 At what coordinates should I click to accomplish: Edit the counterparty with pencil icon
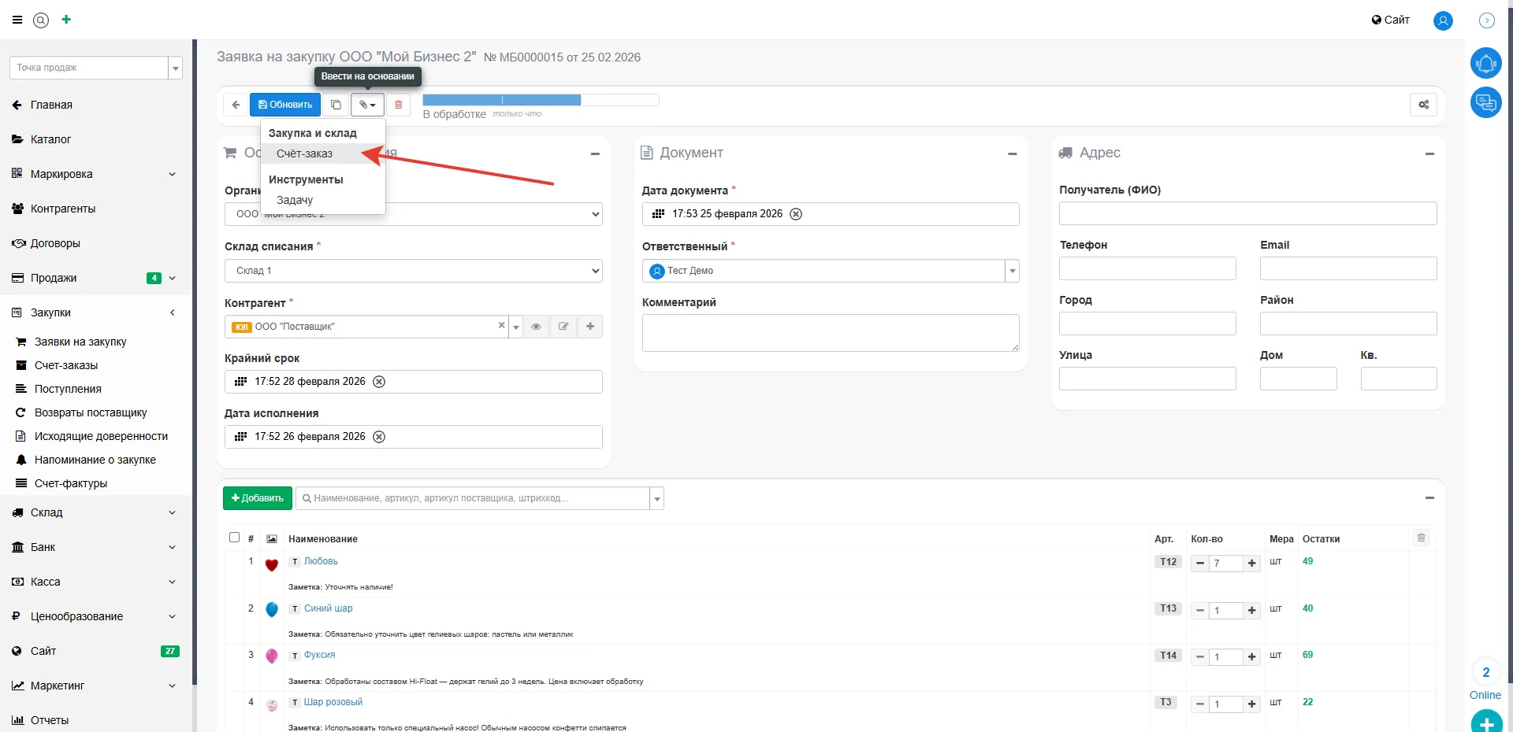pos(563,327)
